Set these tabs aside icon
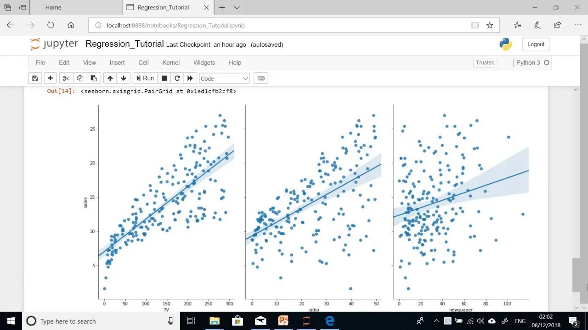This screenshot has width=588, height=330. [23, 7]
